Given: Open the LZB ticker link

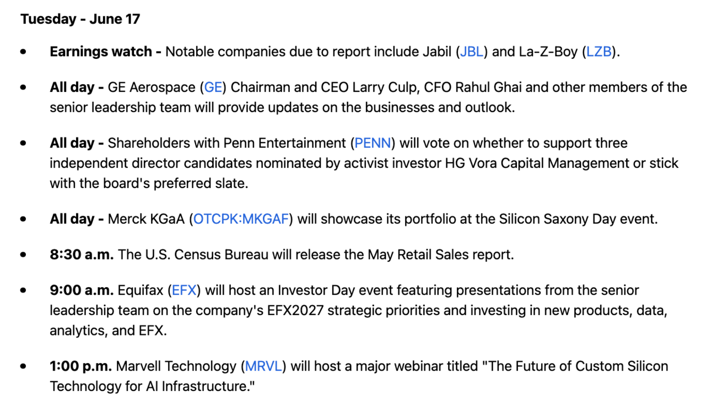Looking at the screenshot, I should click(x=599, y=52).
